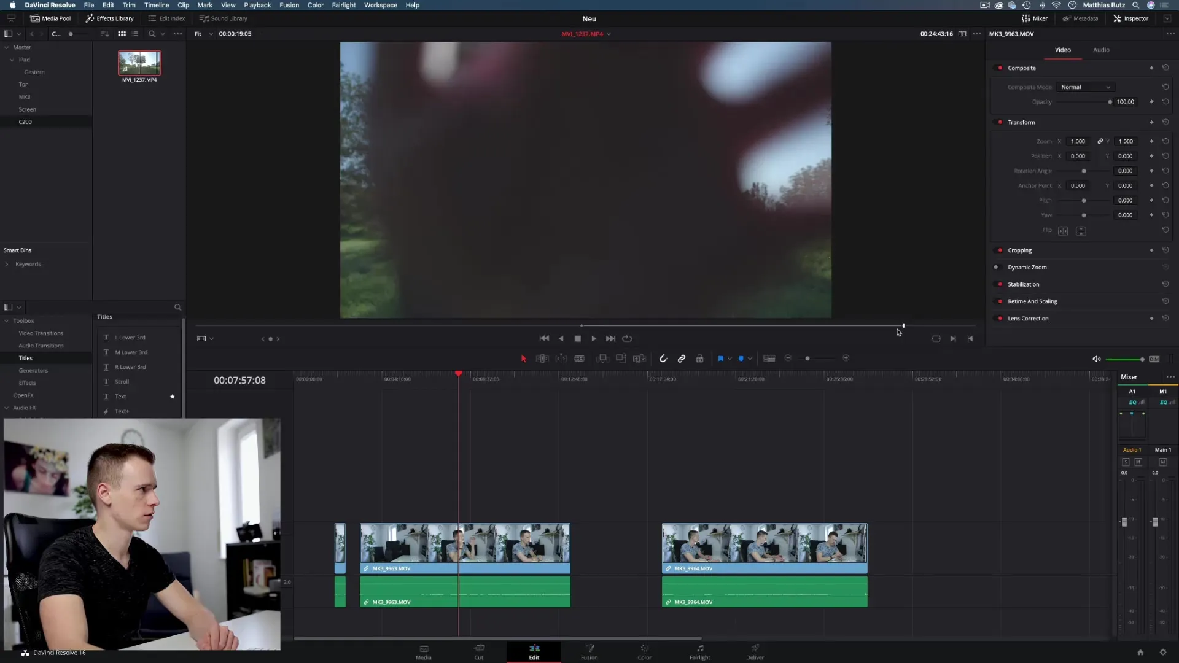
Task: Activate the Trim Edit Mode tool
Action: [x=542, y=359]
